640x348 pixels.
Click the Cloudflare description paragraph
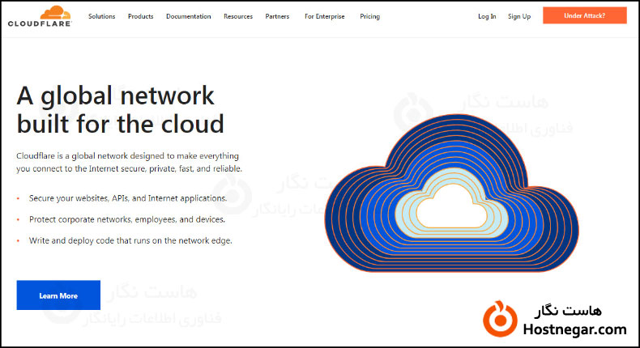[x=129, y=162]
